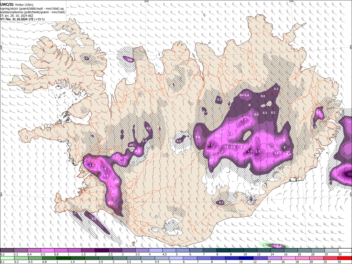Pick the dark mauve 0.2 swatch in purple legend

[x=7, y=251]
